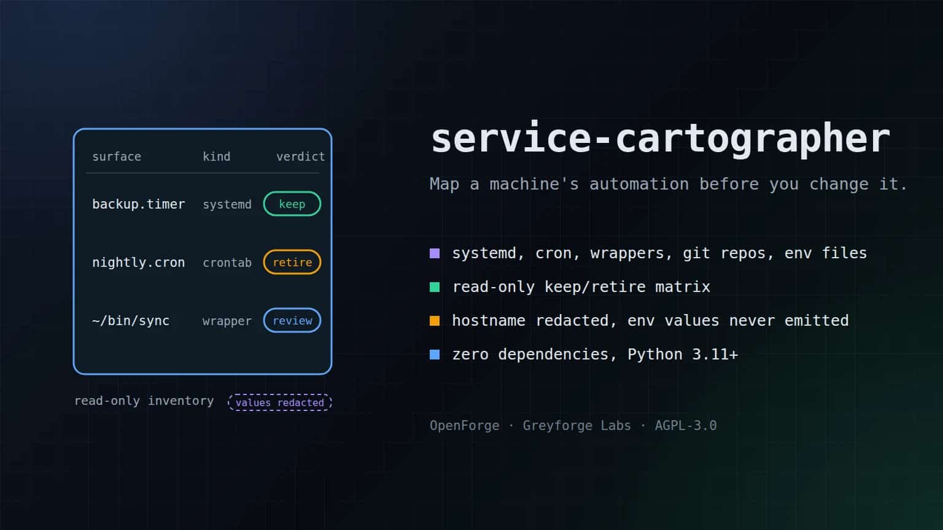The image size is (943, 530).
Task: Click the service-cartographer title
Action: [x=661, y=139]
